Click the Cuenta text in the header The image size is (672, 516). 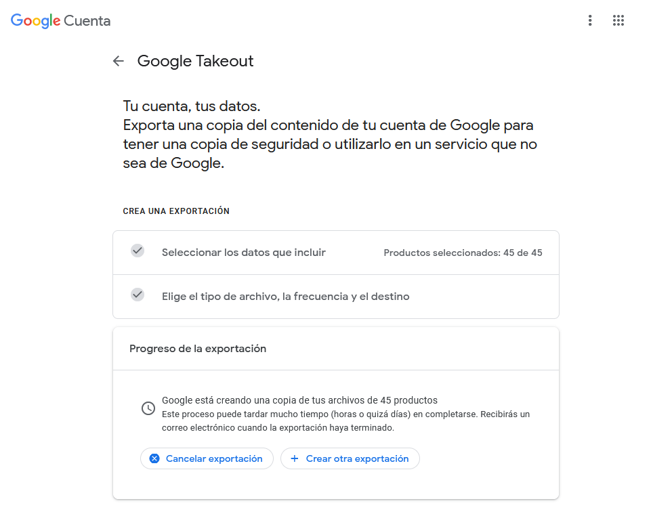coord(87,21)
